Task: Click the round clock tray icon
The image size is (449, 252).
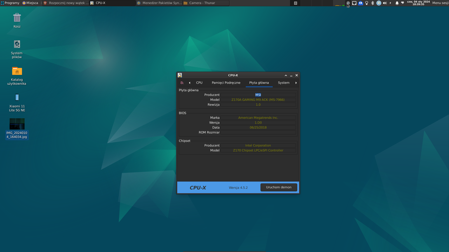Action: tap(379, 3)
